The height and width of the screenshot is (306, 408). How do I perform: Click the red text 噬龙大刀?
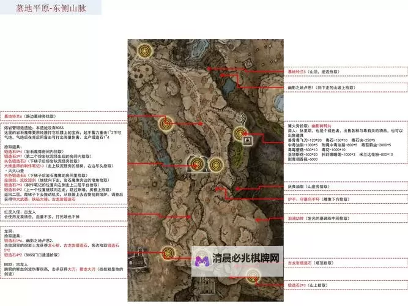[x=87, y=269]
